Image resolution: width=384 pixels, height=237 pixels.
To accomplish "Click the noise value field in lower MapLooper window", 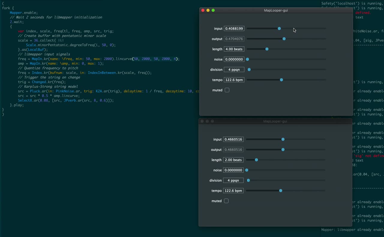I will point(233,170).
